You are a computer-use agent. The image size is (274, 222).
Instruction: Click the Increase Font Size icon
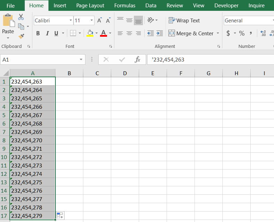[99, 21]
